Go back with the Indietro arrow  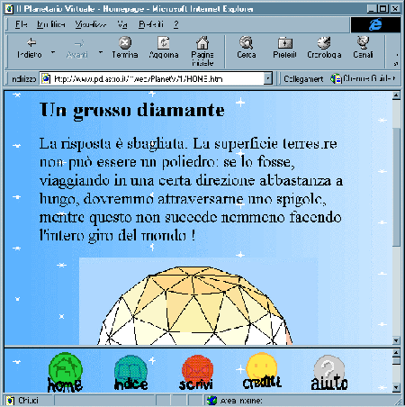pyautogui.click(x=31, y=43)
